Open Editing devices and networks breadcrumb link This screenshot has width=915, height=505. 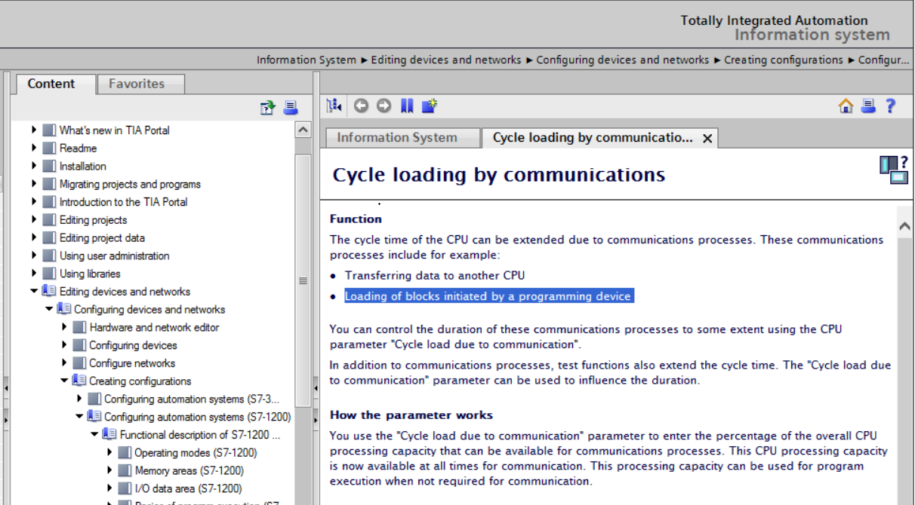tap(446, 60)
